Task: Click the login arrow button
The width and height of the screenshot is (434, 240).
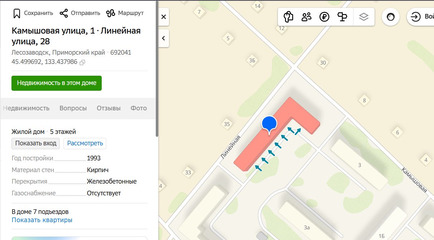Action: (x=416, y=17)
